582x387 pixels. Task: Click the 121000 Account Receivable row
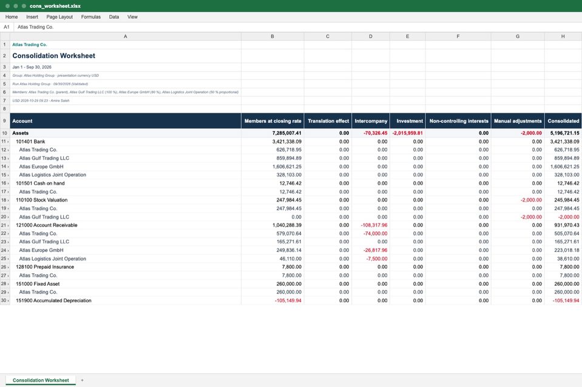click(x=126, y=225)
